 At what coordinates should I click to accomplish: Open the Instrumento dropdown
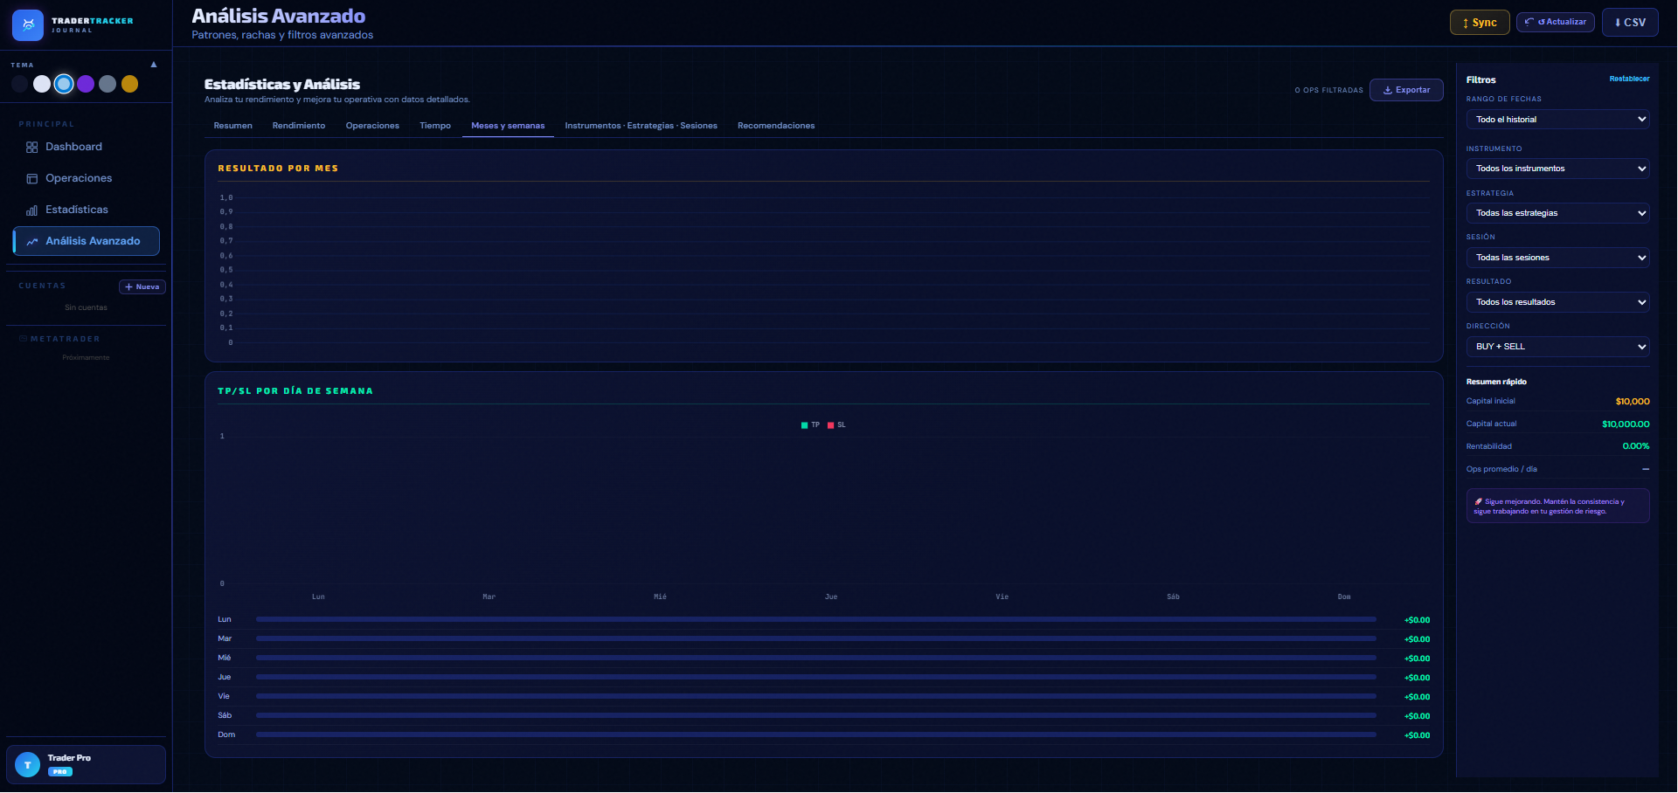[1557, 169]
